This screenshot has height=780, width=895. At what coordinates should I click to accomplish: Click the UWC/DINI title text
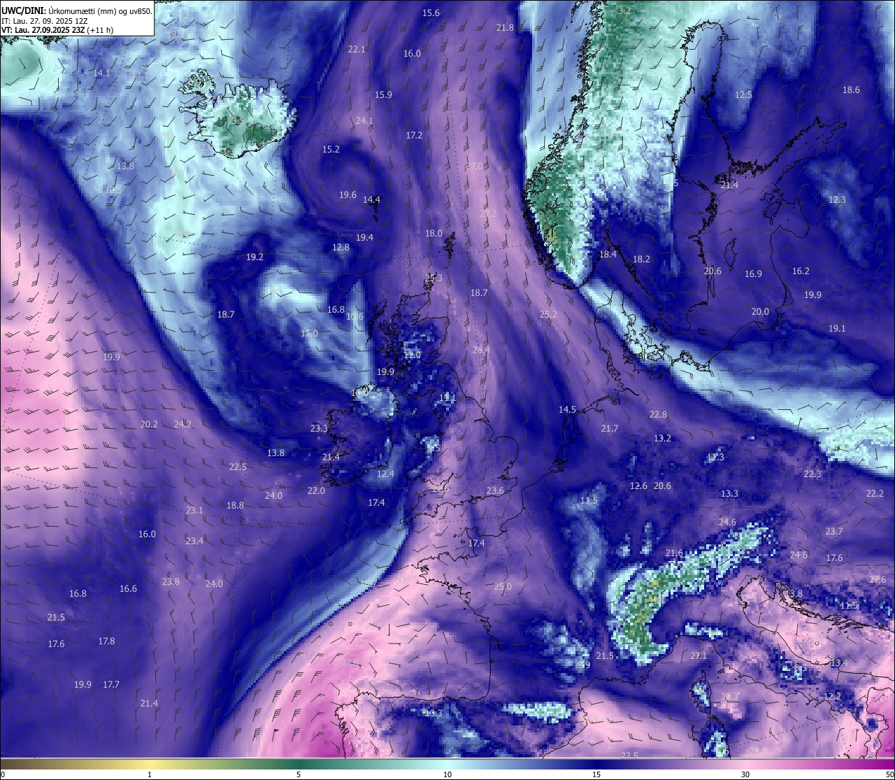coord(77,10)
